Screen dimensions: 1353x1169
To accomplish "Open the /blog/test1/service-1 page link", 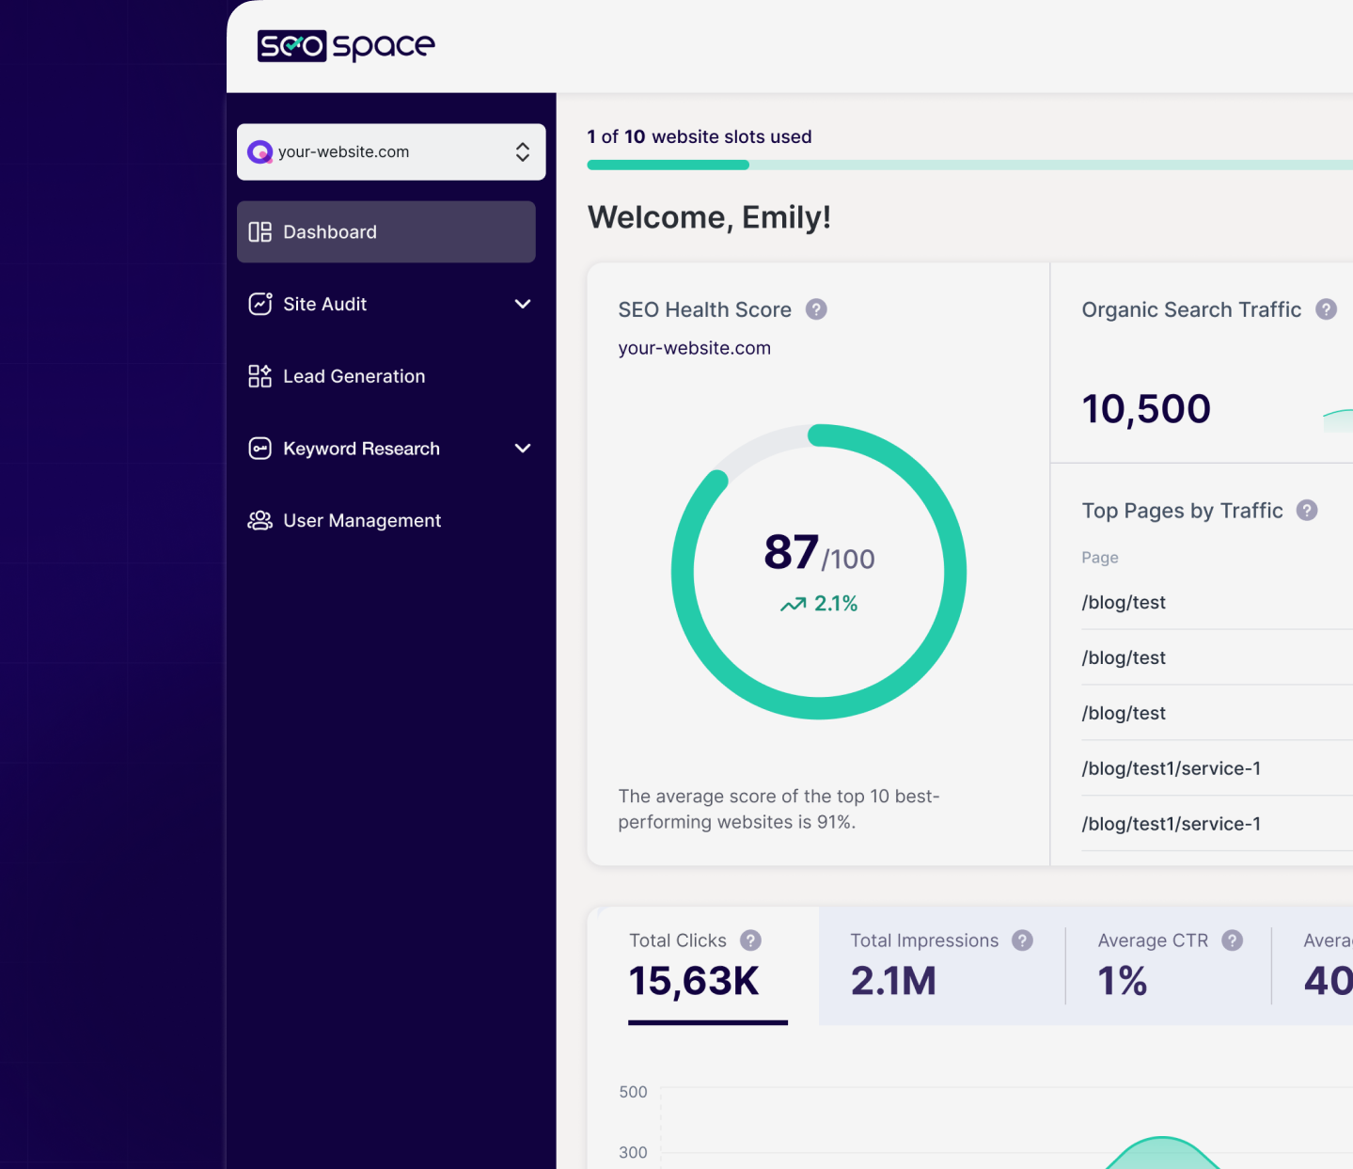I will click(1171, 768).
